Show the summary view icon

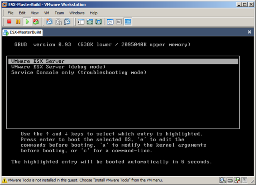point(110,22)
